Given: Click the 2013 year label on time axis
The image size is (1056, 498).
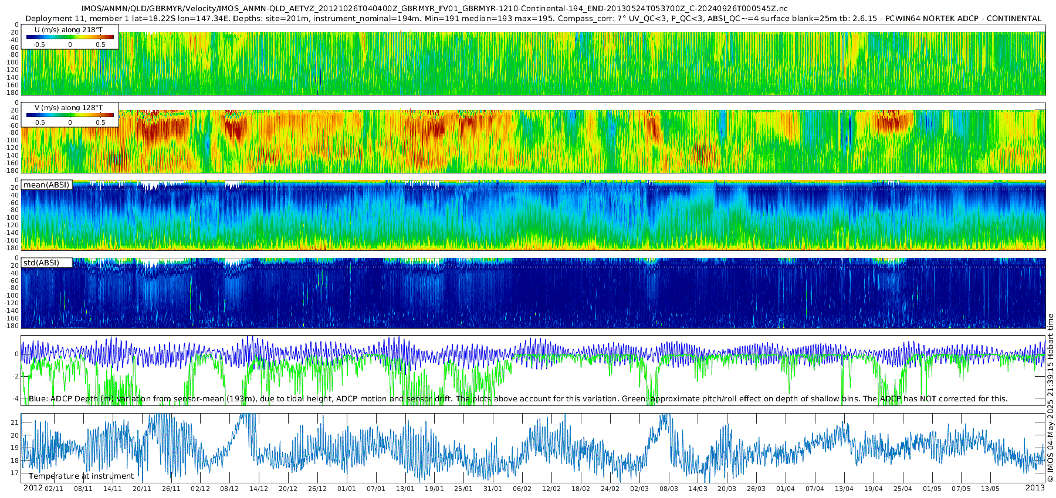Looking at the screenshot, I should click(x=1035, y=488).
